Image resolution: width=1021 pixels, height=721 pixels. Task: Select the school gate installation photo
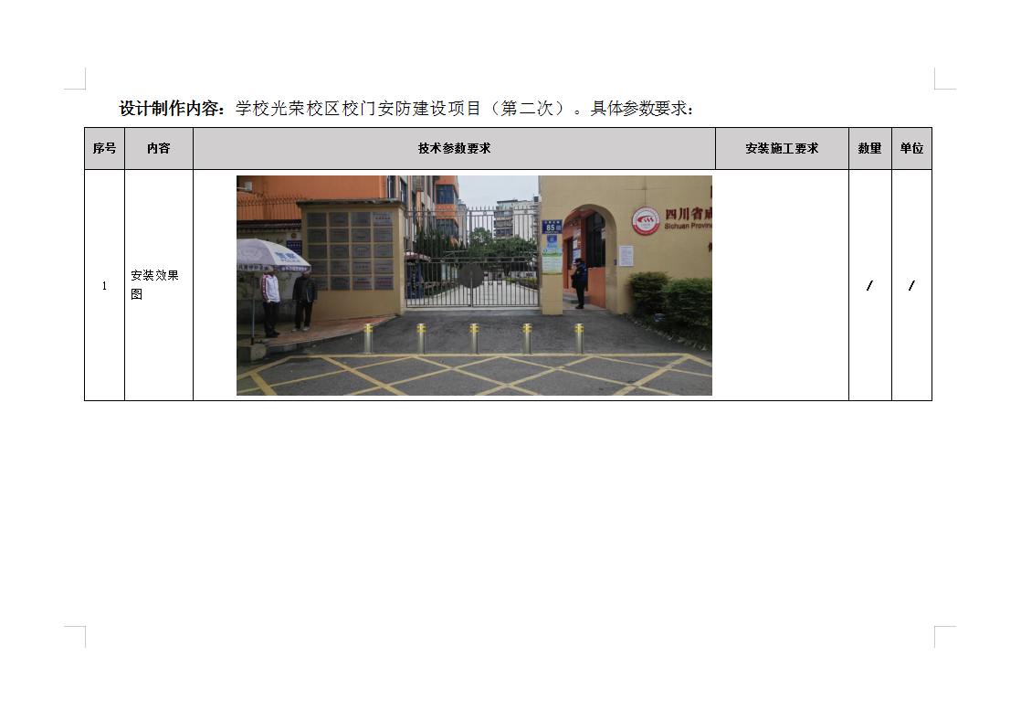tap(474, 285)
